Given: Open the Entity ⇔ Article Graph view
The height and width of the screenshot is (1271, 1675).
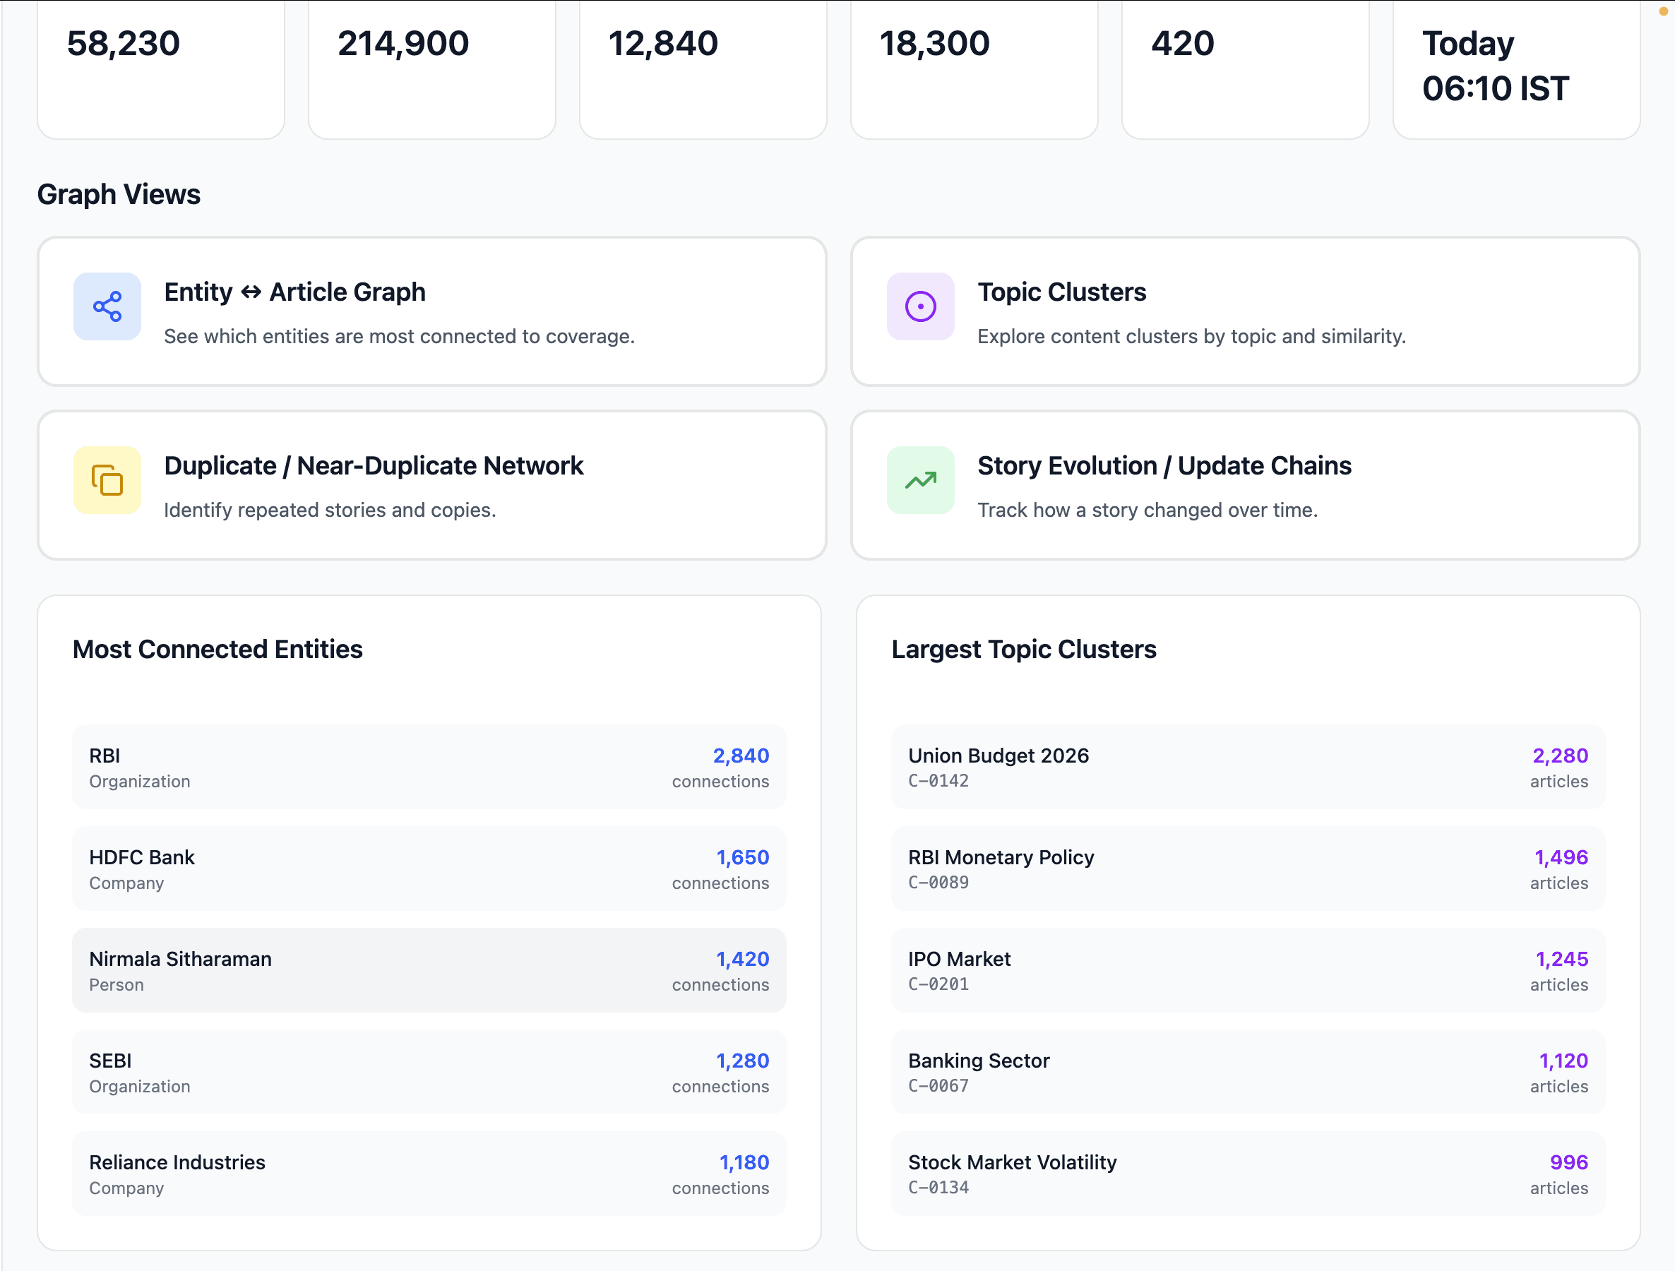Looking at the screenshot, I should click(x=431, y=311).
